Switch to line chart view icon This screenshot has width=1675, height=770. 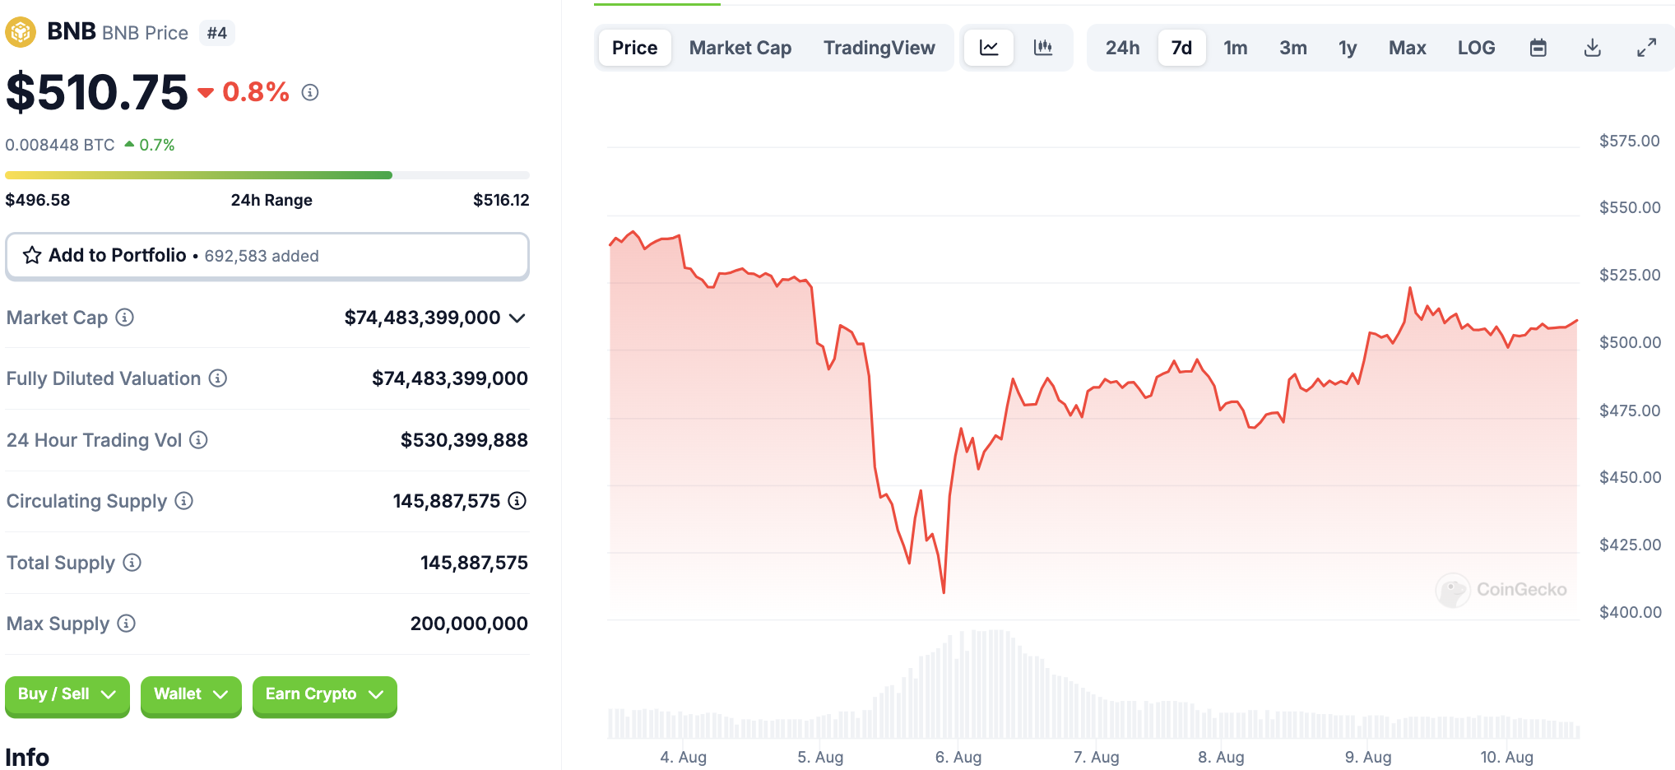click(989, 48)
